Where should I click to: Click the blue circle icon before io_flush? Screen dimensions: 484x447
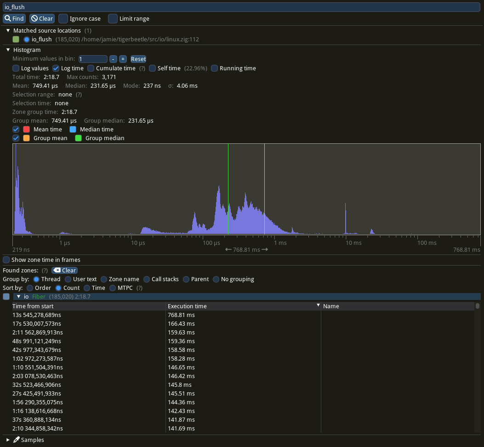pos(26,40)
